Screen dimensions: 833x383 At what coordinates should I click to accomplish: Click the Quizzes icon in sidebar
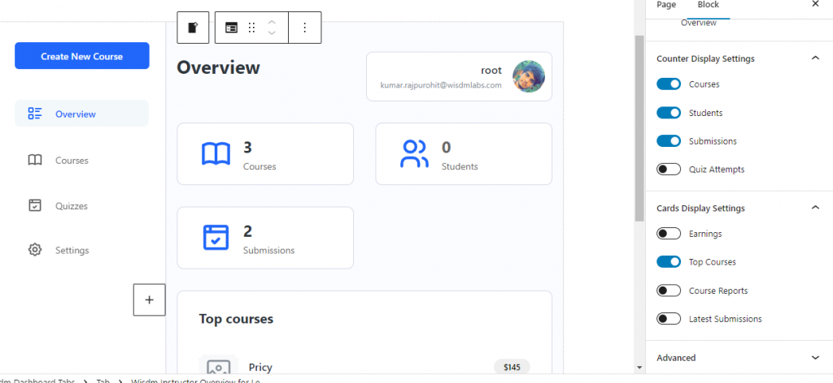coord(35,205)
